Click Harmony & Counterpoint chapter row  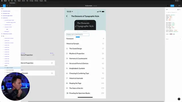(85, 59)
